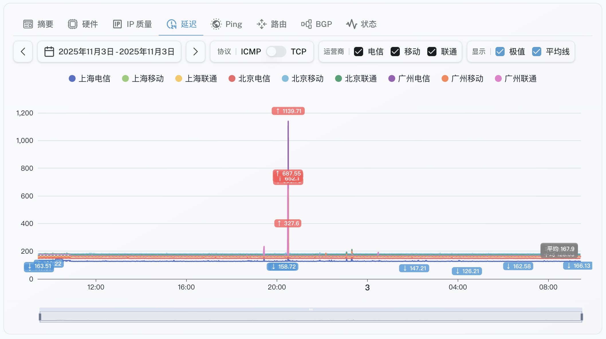Image resolution: width=606 pixels, height=339 pixels.
Task: Click the calendar icon in date field
Action: point(49,52)
